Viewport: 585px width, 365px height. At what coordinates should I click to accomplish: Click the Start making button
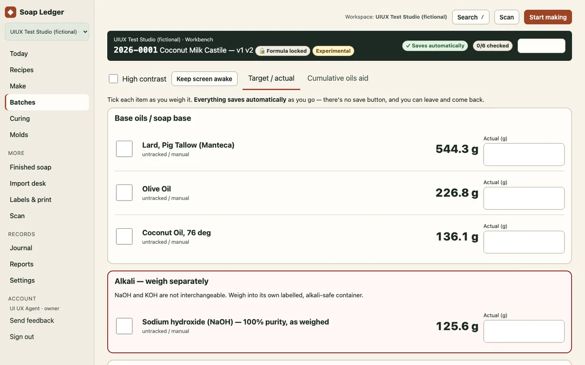[x=548, y=17]
